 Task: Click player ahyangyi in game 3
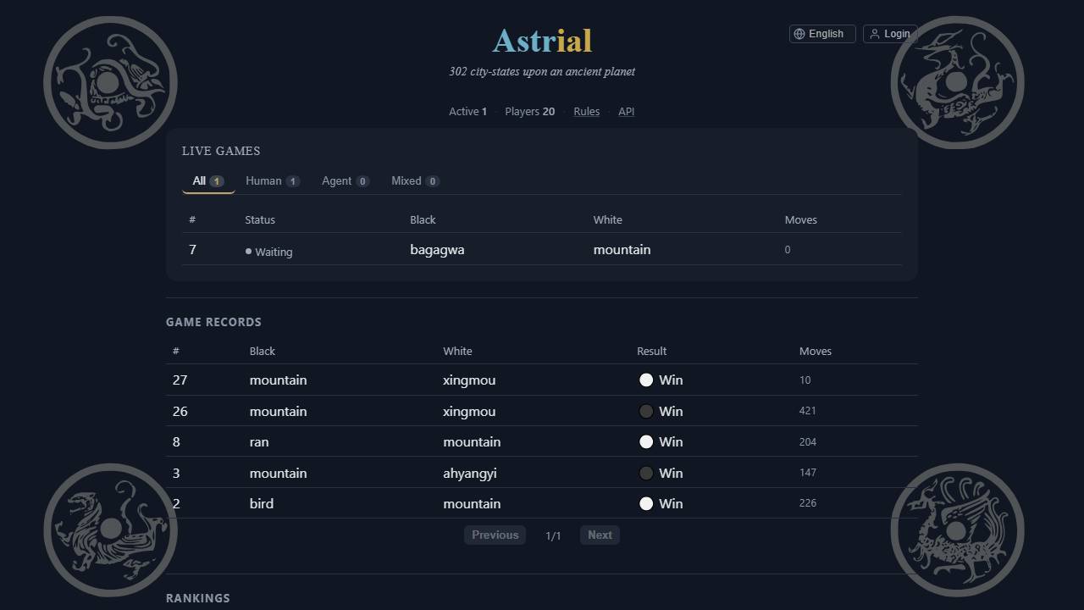pyautogui.click(x=470, y=473)
